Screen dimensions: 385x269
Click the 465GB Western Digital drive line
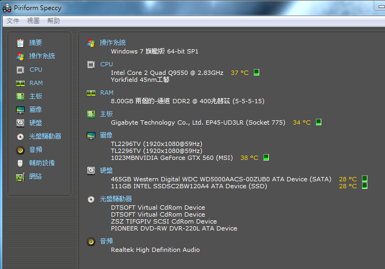[221, 179]
